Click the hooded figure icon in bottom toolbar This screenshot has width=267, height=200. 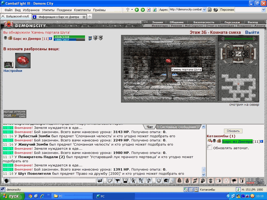[179, 180]
